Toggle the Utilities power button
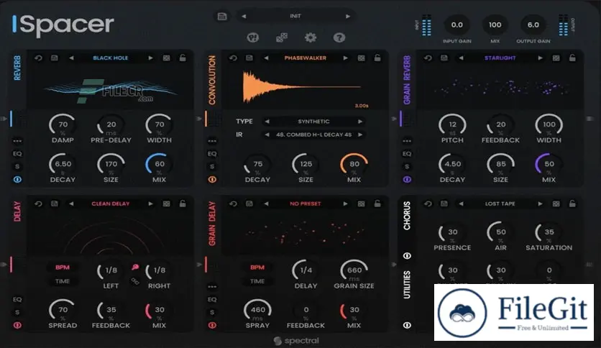Image resolution: width=601 pixels, height=348 pixels. pos(407,325)
